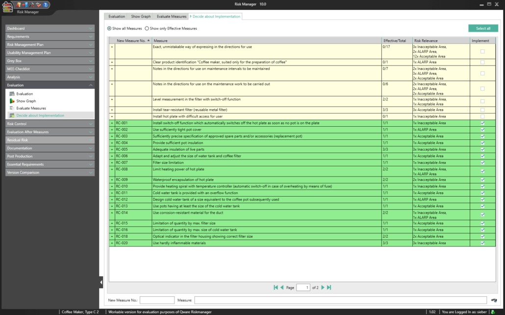Select the 'Filter size limitation' measure text
This screenshot has width=505, height=315.
pyautogui.click(x=168, y=163)
